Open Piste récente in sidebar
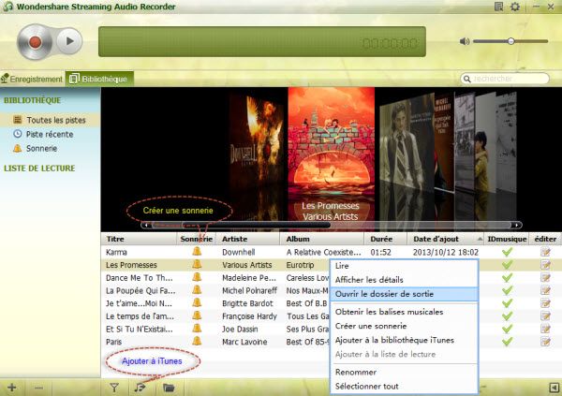 (x=43, y=135)
